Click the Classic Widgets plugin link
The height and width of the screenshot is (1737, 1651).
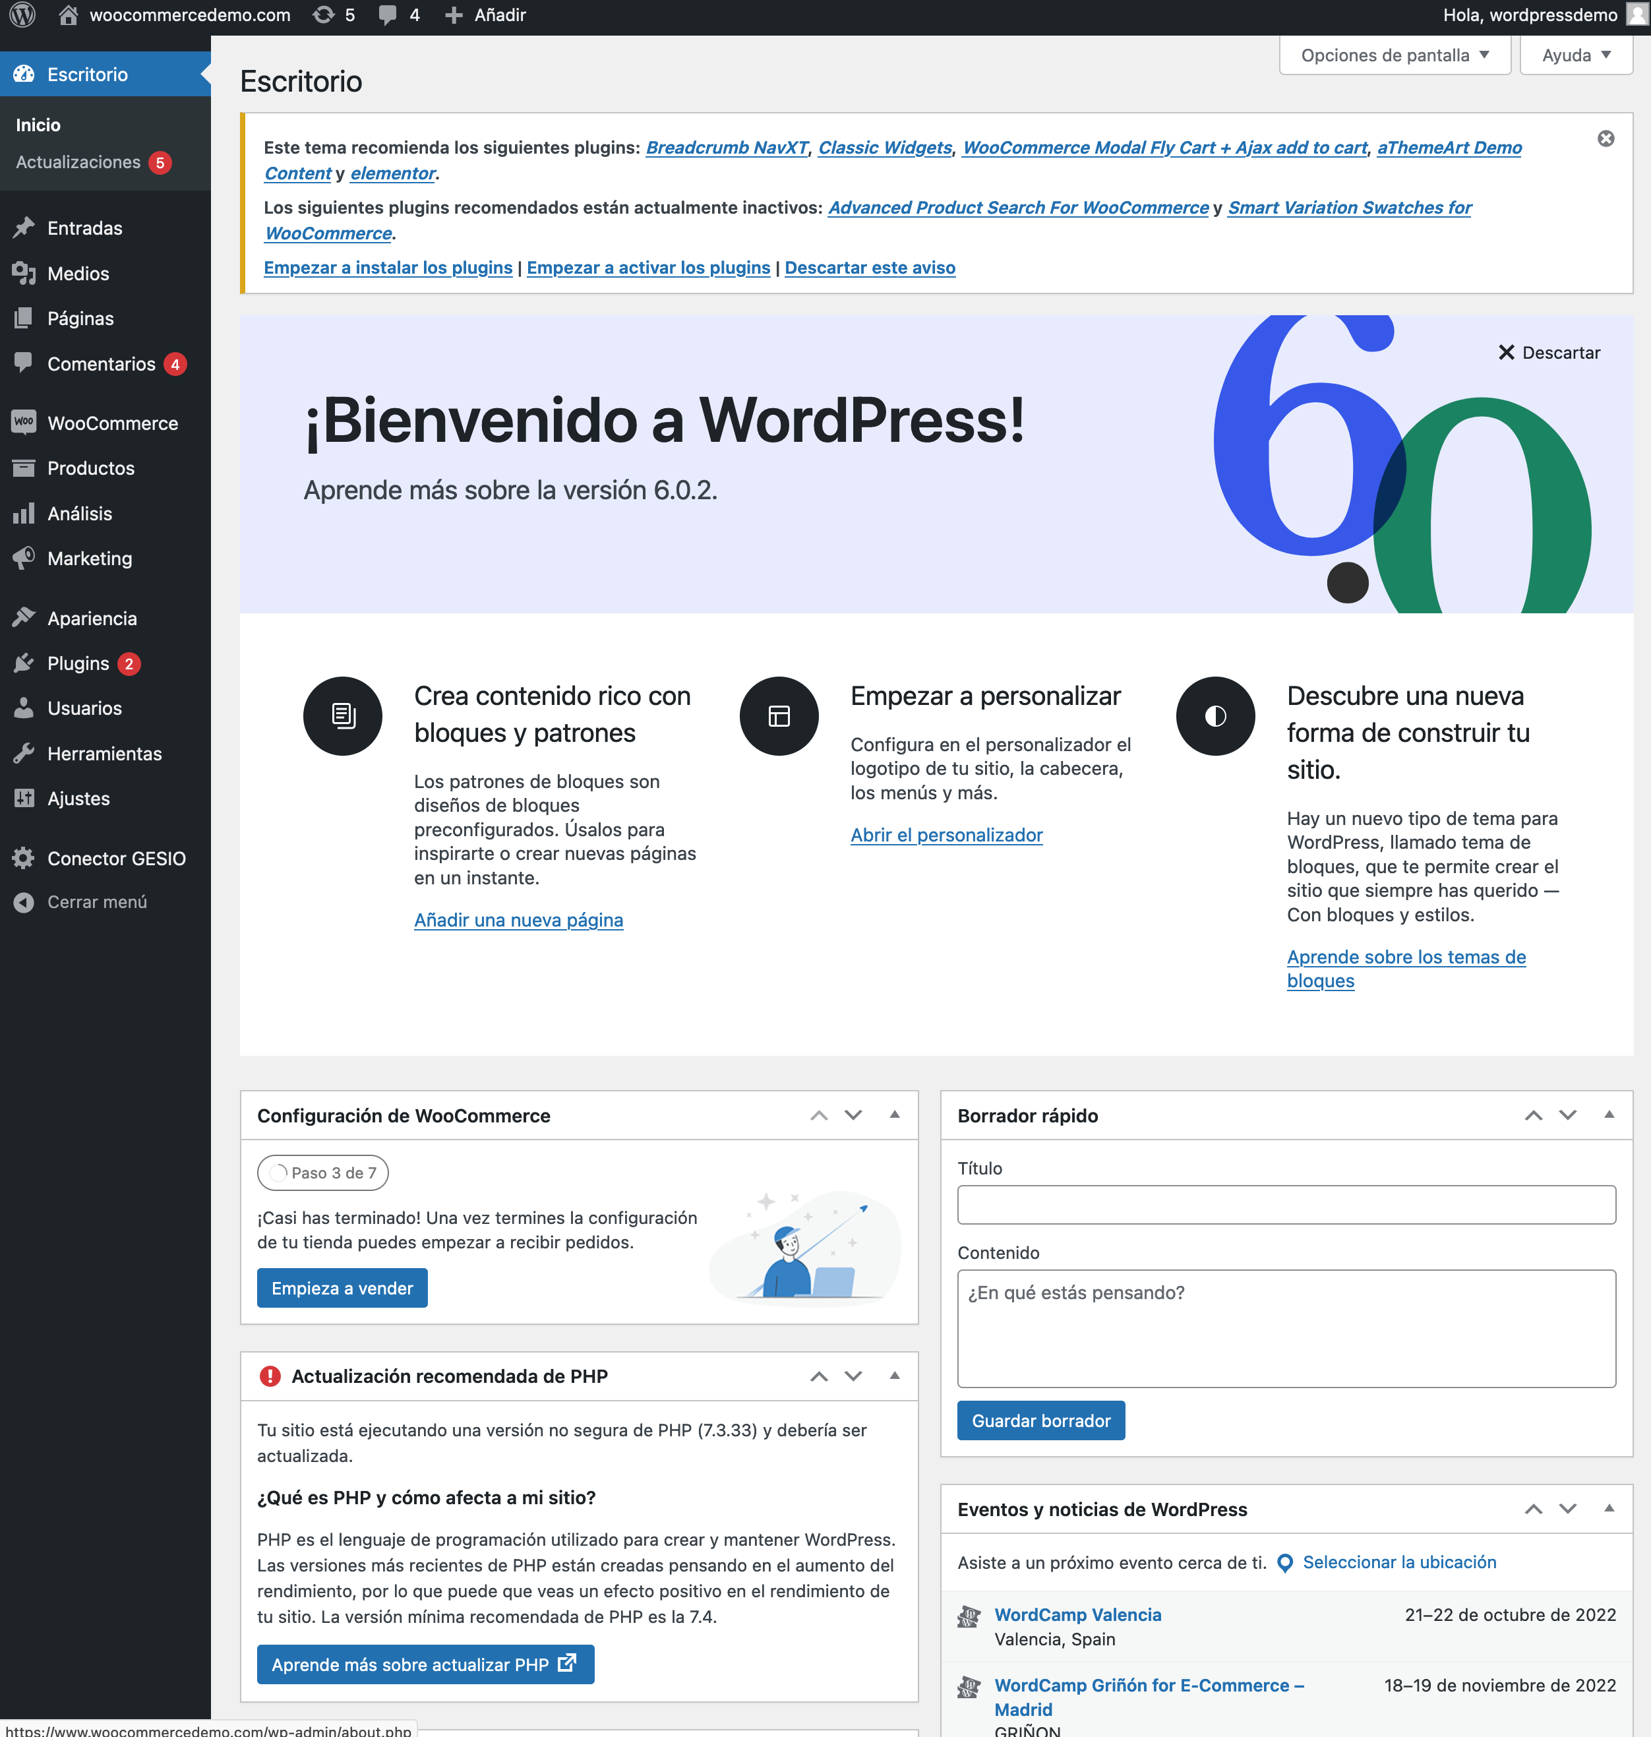[886, 148]
